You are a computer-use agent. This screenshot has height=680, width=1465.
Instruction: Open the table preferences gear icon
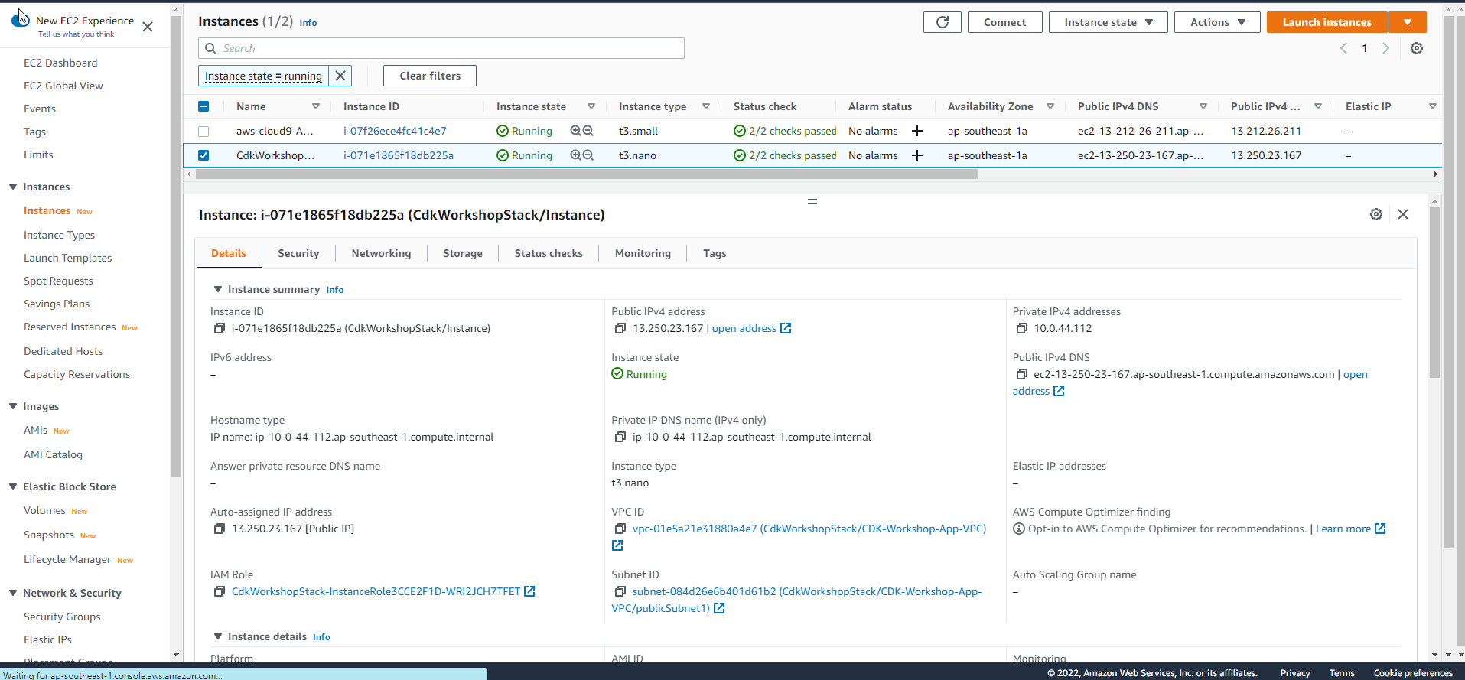point(1417,48)
